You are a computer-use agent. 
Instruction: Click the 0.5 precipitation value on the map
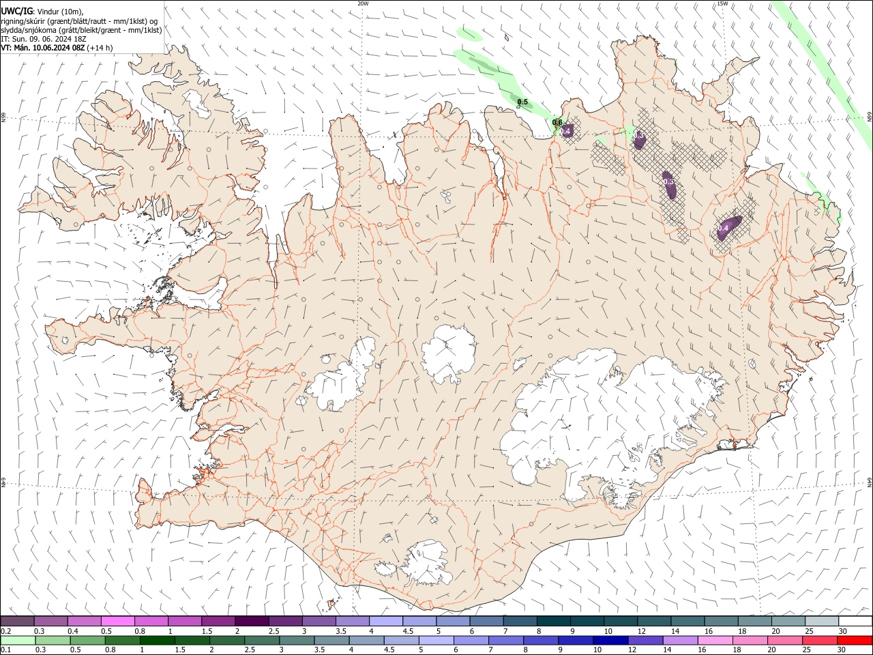(522, 102)
